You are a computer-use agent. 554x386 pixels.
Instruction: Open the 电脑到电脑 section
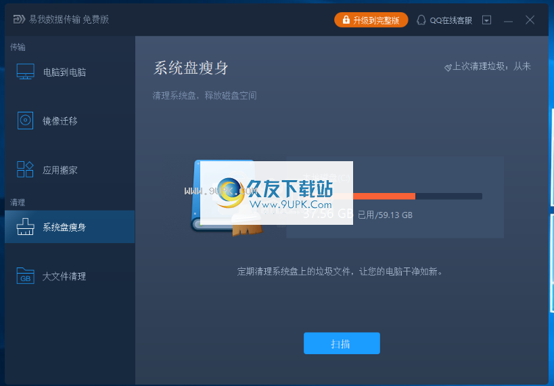coord(70,72)
